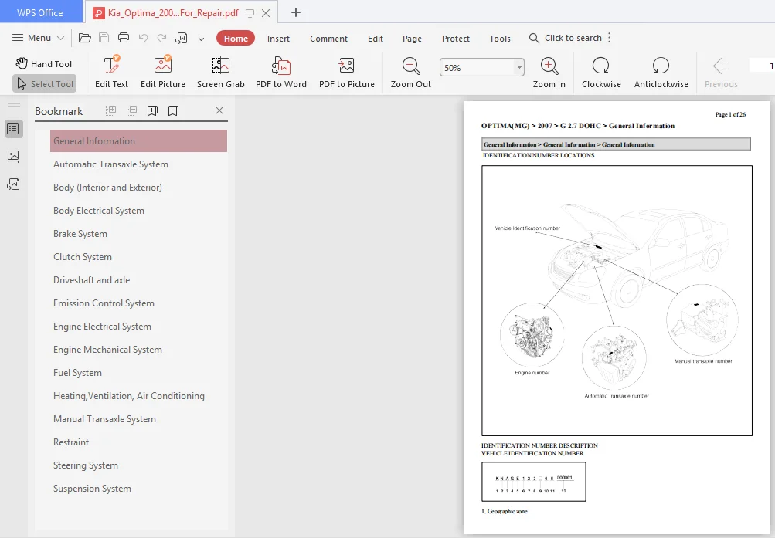Click the Redo arrow icon
775x538 pixels.
click(x=161, y=38)
